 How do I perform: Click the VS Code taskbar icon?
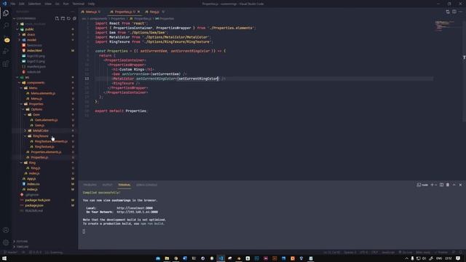coord(221,258)
